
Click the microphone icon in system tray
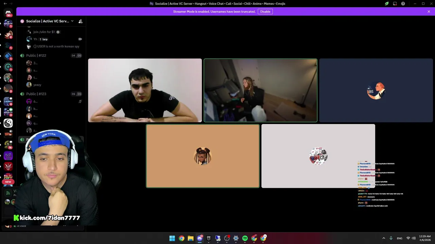(x=391, y=238)
